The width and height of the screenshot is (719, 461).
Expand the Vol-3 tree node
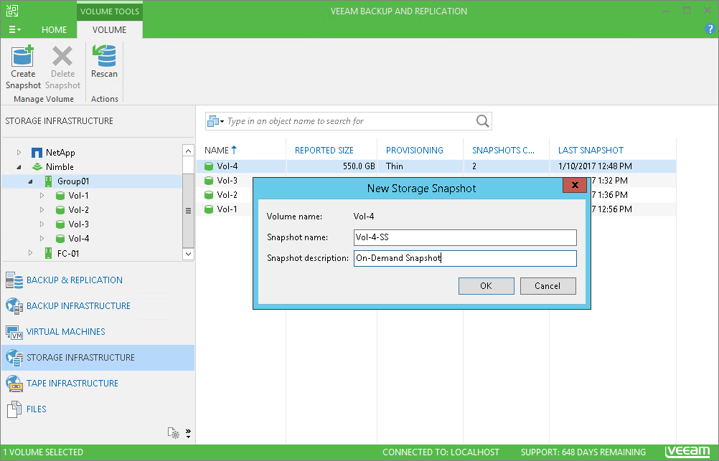point(42,224)
